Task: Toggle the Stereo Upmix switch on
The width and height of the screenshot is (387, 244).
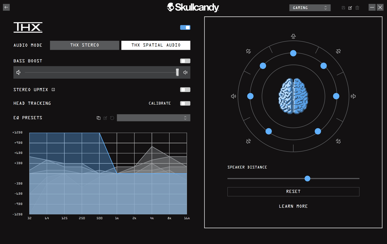Action: coord(185,90)
